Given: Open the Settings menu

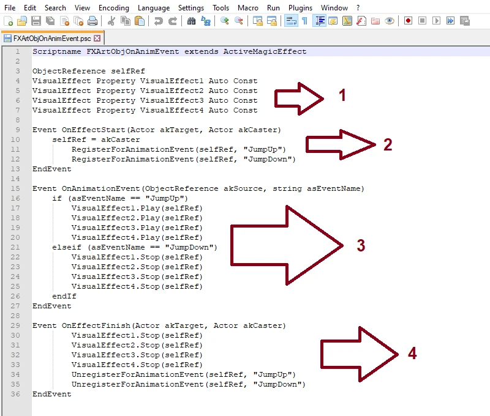Looking at the screenshot, I should tap(191, 8).
